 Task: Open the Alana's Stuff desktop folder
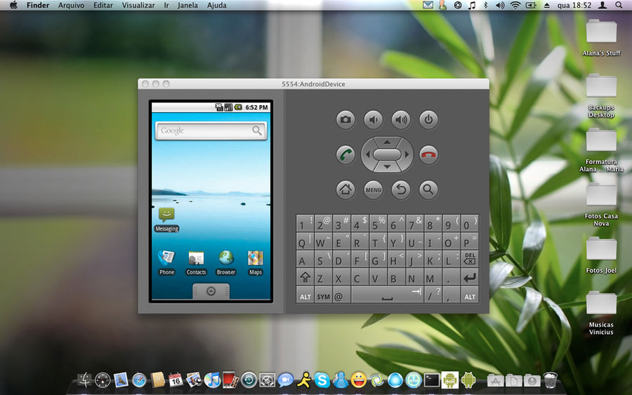click(x=601, y=37)
